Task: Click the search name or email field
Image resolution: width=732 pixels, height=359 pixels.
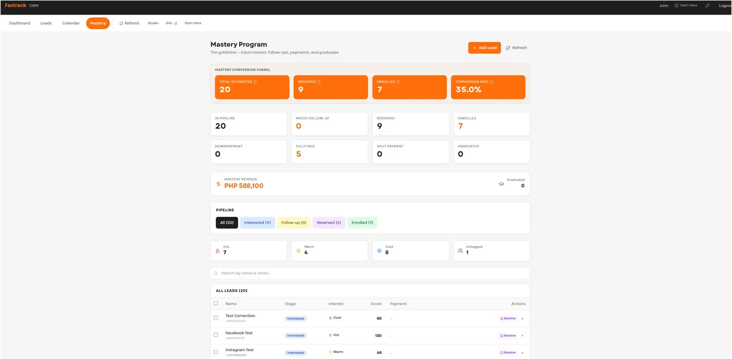Action: (370, 273)
